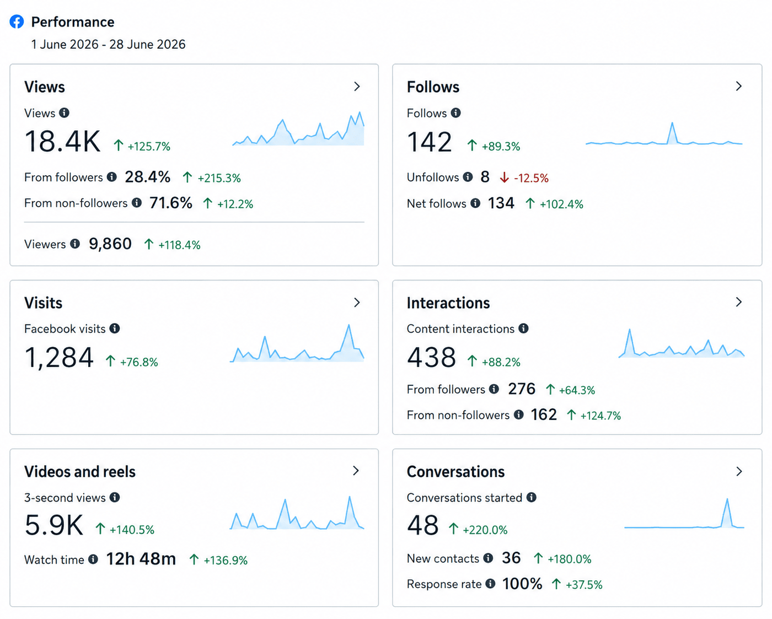This screenshot has height=619, width=772.
Task: Show info for From followers in Interactions card
Action: pyautogui.click(x=494, y=389)
